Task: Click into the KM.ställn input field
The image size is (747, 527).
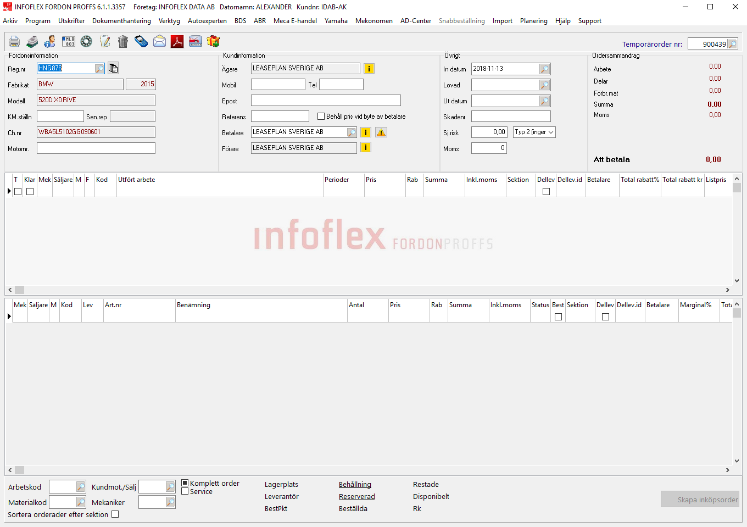Action: (60, 117)
